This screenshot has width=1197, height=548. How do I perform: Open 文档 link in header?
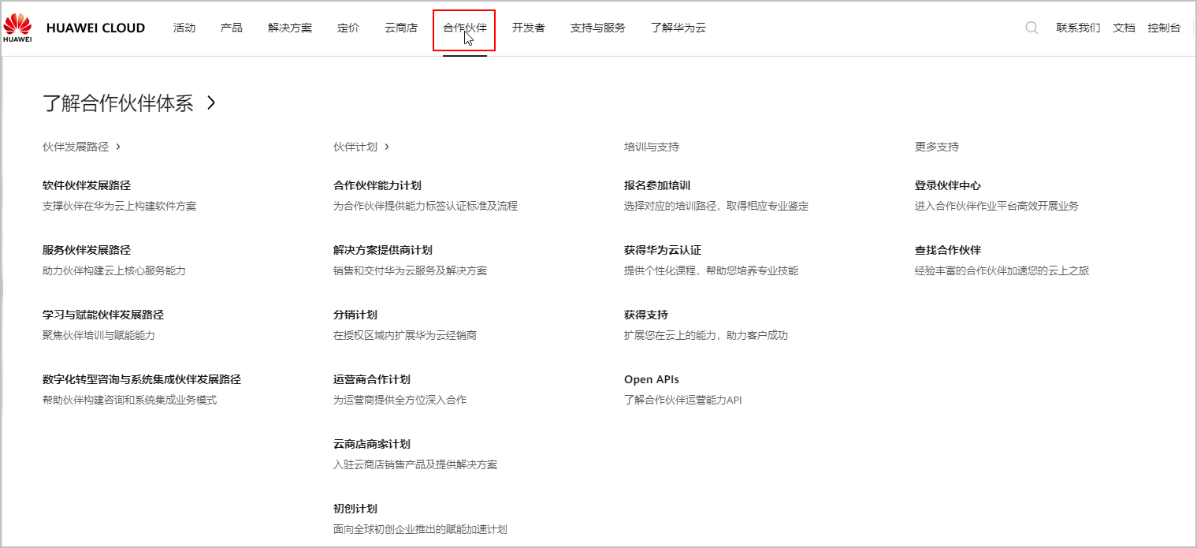pyautogui.click(x=1124, y=28)
